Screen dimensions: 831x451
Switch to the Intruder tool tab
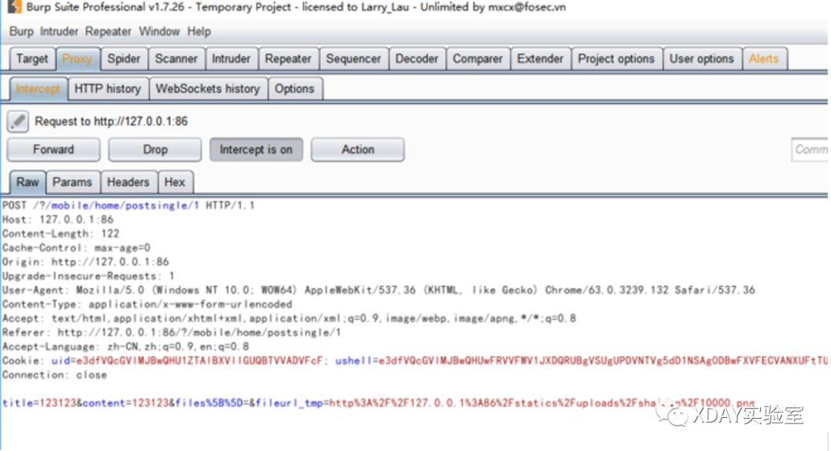[x=231, y=58]
